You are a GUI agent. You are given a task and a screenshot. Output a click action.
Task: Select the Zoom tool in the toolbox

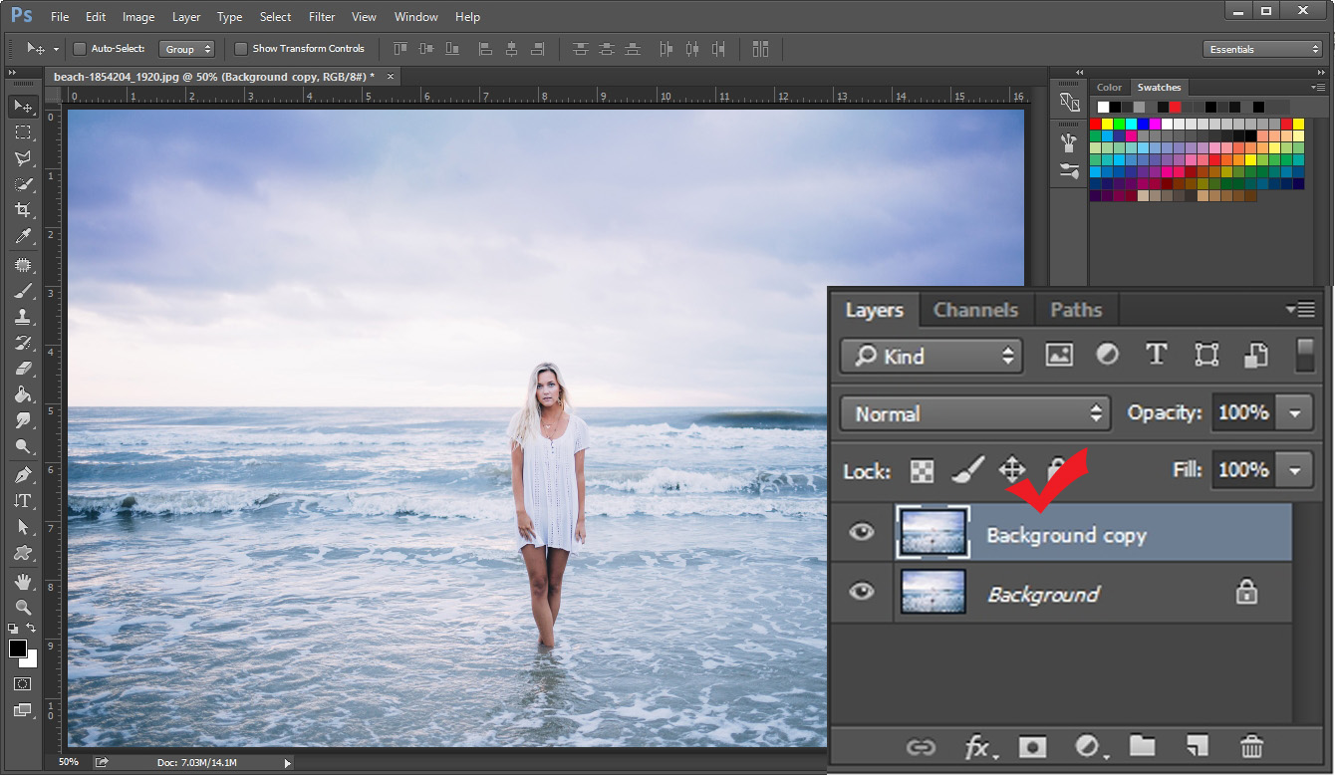click(22, 608)
